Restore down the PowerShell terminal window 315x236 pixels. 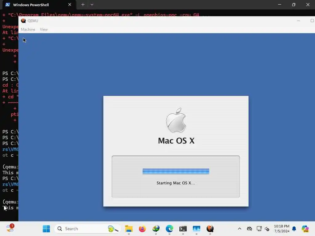(x=294, y=5)
